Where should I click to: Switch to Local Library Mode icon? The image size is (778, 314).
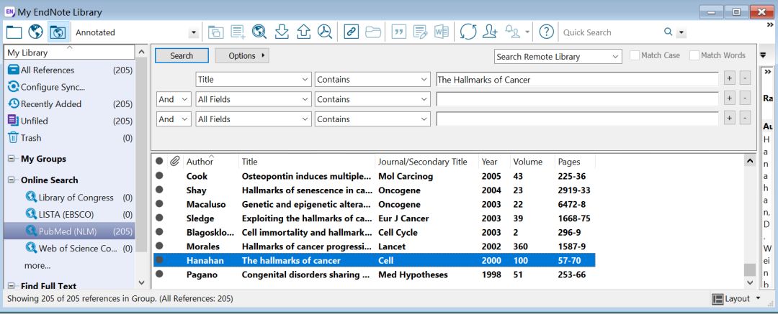coord(14,32)
